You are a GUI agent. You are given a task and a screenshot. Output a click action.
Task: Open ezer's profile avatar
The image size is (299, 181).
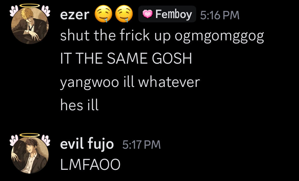[30, 25]
